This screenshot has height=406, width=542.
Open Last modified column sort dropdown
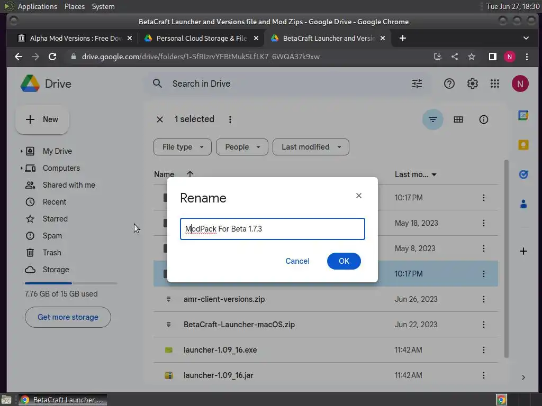click(434, 174)
